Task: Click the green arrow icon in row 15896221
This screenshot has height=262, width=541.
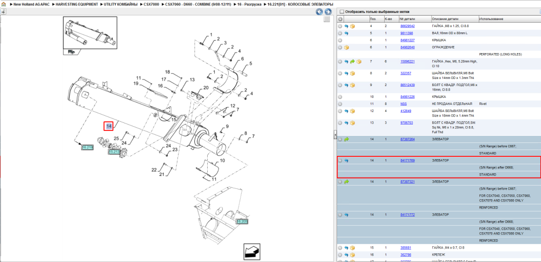Action: [353, 62]
